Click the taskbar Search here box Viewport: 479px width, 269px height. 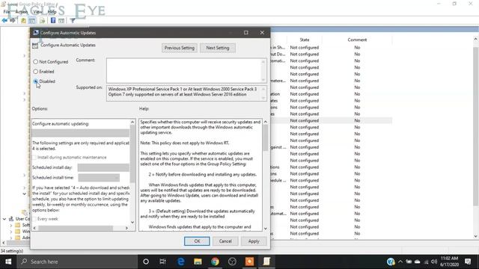[77, 262]
